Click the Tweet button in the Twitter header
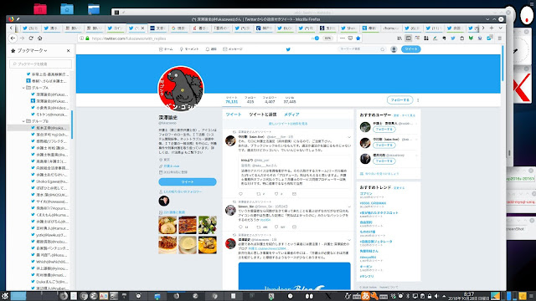 [x=411, y=49]
